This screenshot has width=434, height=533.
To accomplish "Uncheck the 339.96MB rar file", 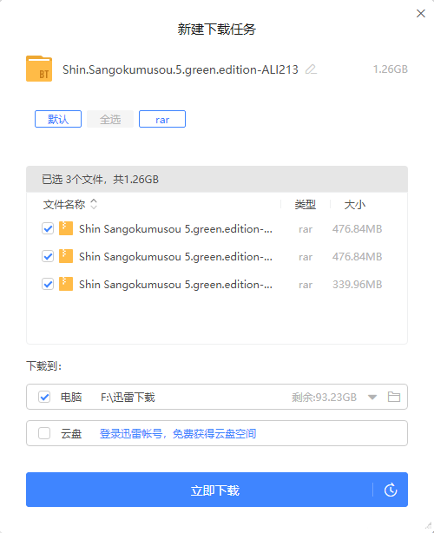I will [x=48, y=284].
